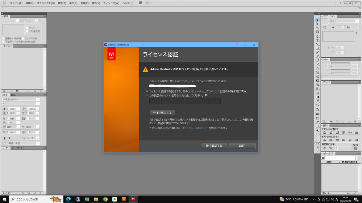
Task: Click the fx effect icon in アピアランス panel
Action: click(x=17, y=91)
